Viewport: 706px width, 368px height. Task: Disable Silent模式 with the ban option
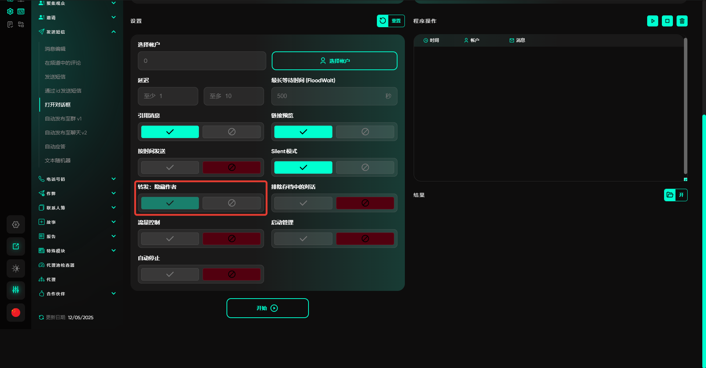[x=365, y=167]
